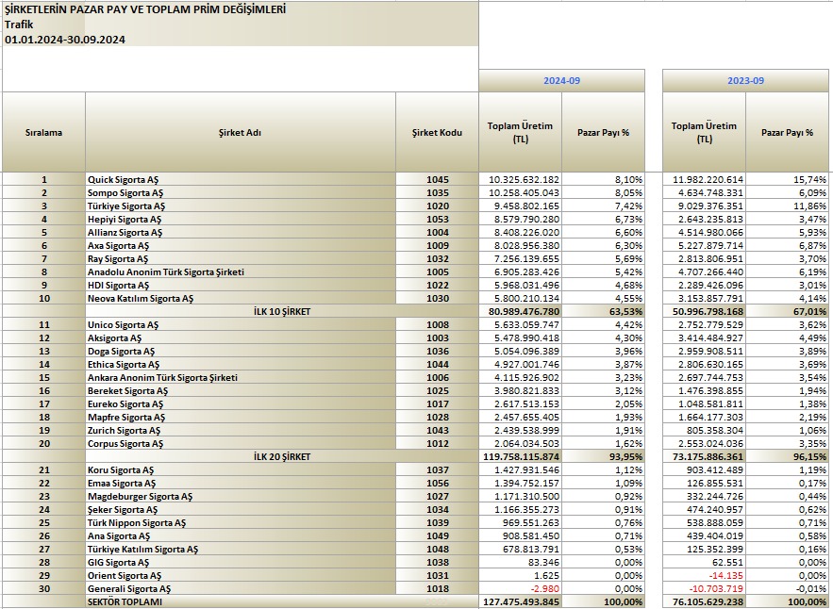
Task: Select company code 1006 cell
Action: point(437,377)
